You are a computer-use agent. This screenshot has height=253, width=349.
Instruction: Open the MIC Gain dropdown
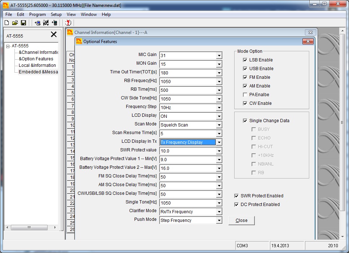(219, 56)
